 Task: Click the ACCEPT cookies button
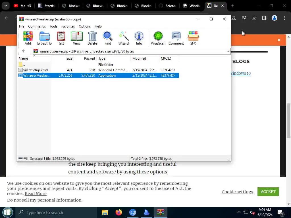[268, 192]
